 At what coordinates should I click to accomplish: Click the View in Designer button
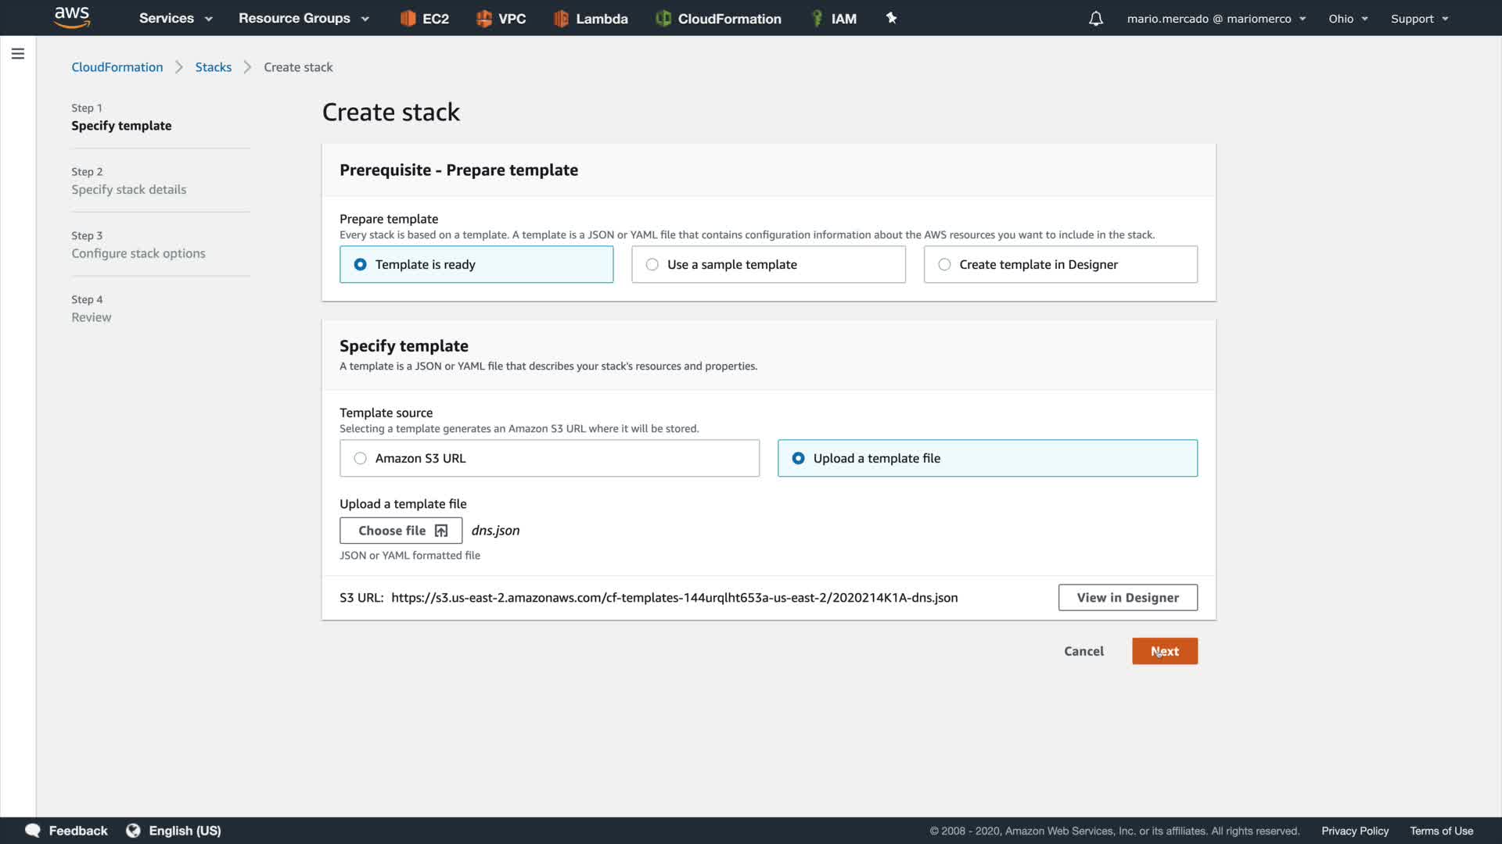click(x=1127, y=598)
